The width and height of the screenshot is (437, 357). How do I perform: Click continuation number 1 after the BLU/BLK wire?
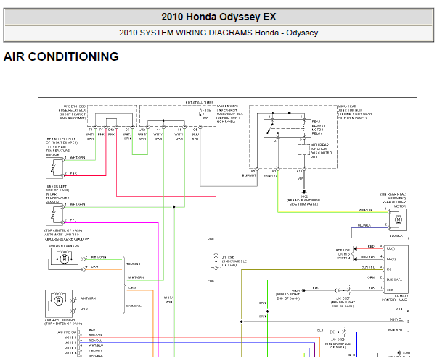pyautogui.click(x=408, y=238)
